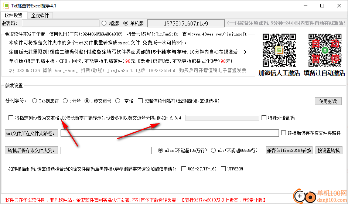Screen dimensions: 348x204
Task: Click the 激活码 input field
Action: (60, 23)
